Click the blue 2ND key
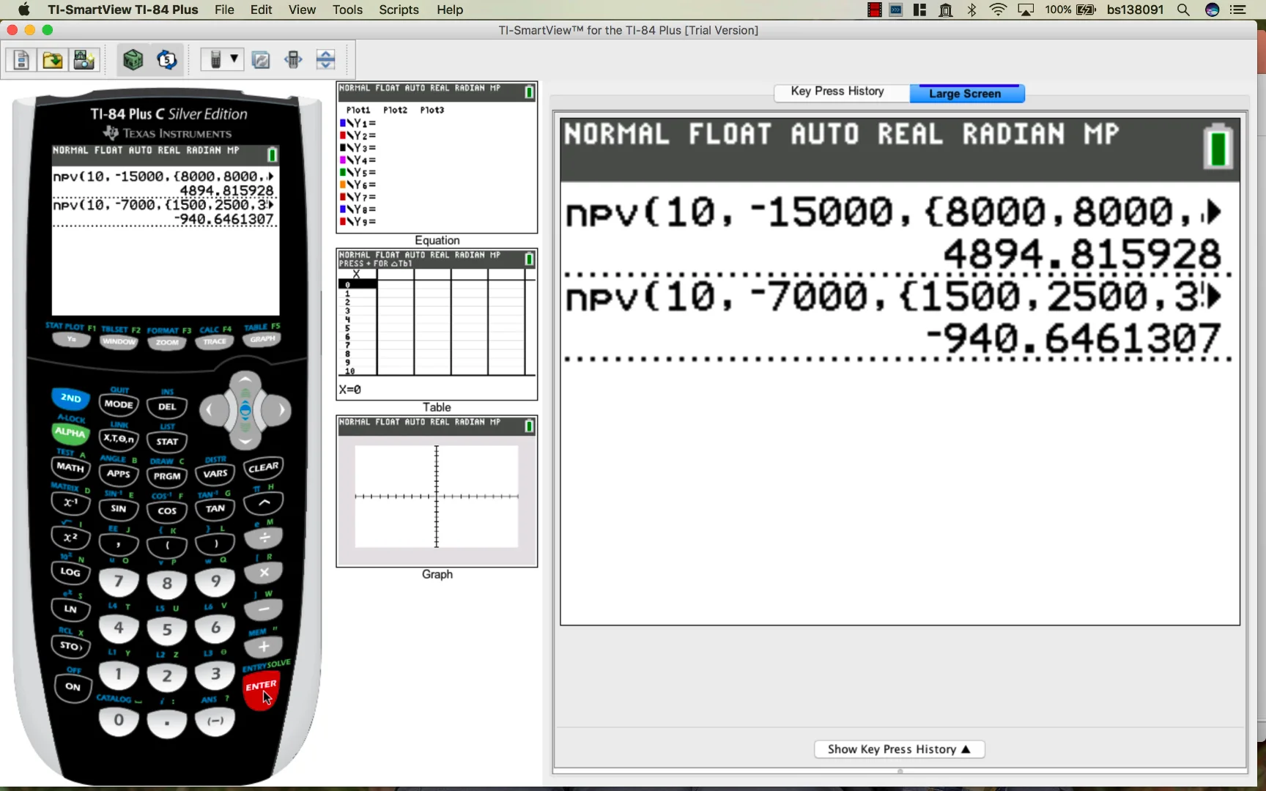 click(70, 398)
